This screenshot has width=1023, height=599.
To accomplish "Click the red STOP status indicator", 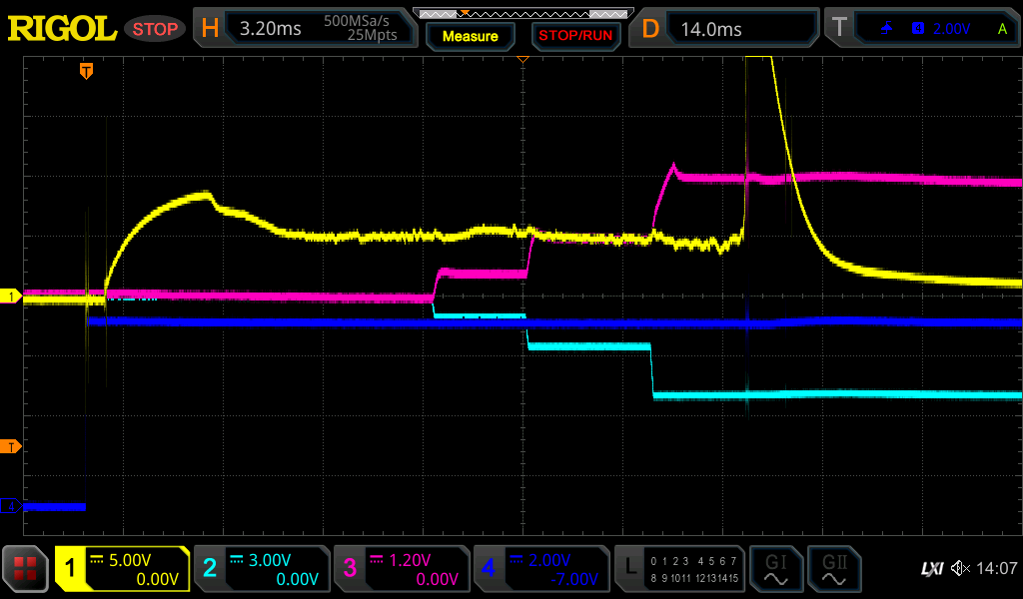I will [155, 29].
